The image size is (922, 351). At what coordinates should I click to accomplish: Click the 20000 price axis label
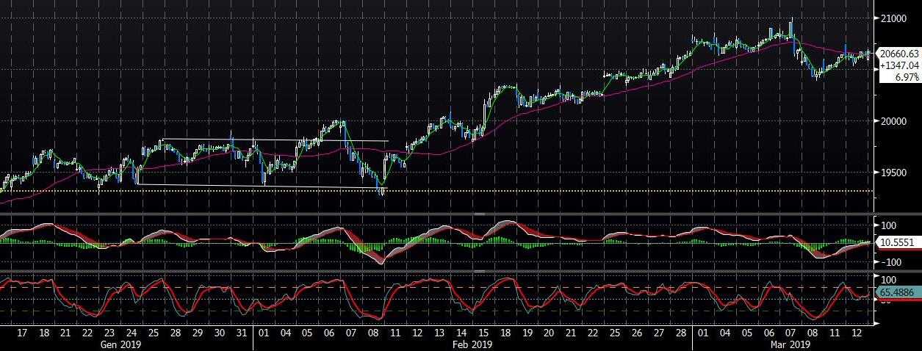[x=894, y=121]
